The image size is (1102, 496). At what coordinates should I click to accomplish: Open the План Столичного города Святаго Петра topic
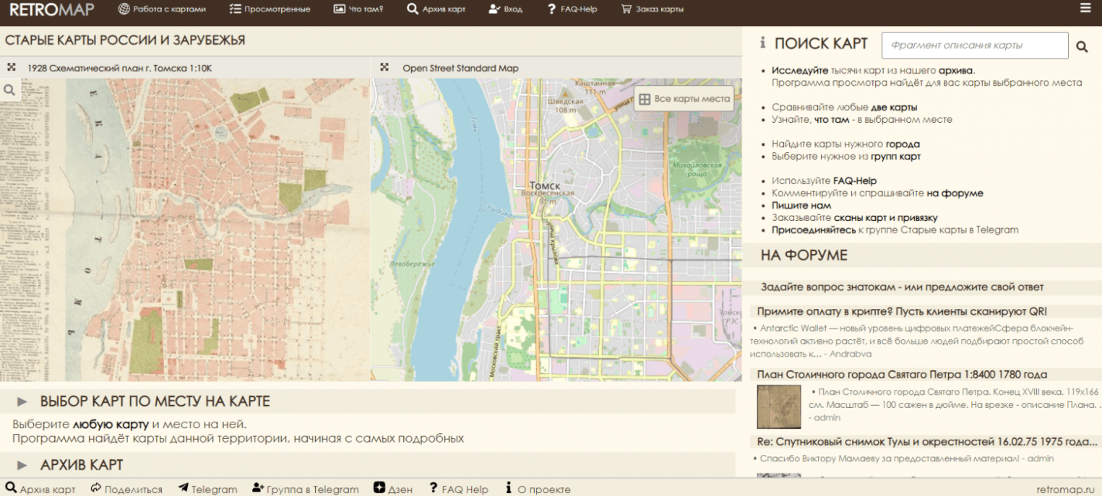[x=902, y=374]
